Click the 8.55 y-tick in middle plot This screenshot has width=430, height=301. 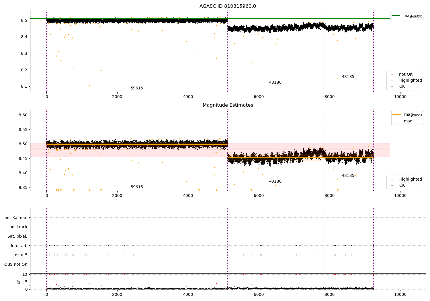click(x=23, y=130)
